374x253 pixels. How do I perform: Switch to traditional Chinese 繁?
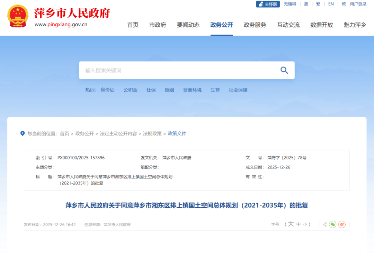(x=318, y=4)
